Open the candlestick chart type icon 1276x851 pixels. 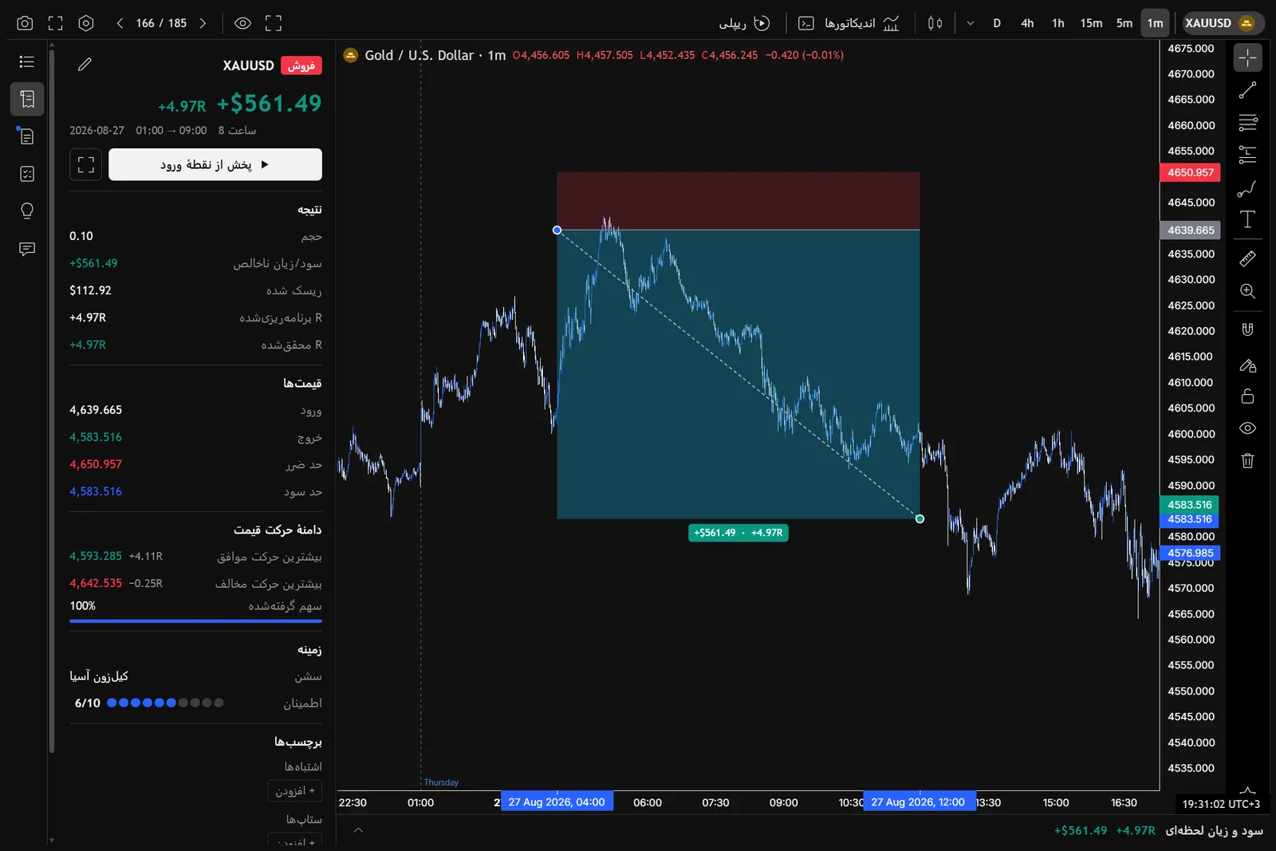pyautogui.click(x=935, y=23)
